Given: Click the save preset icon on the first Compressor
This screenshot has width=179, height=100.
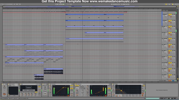Looking at the screenshot, I should click(x=73, y=84).
